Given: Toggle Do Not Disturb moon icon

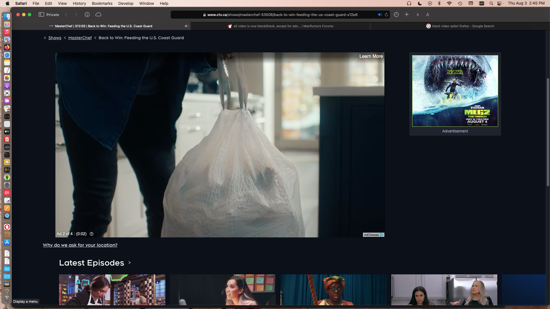Looking at the screenshot, I should click(420, 3).
